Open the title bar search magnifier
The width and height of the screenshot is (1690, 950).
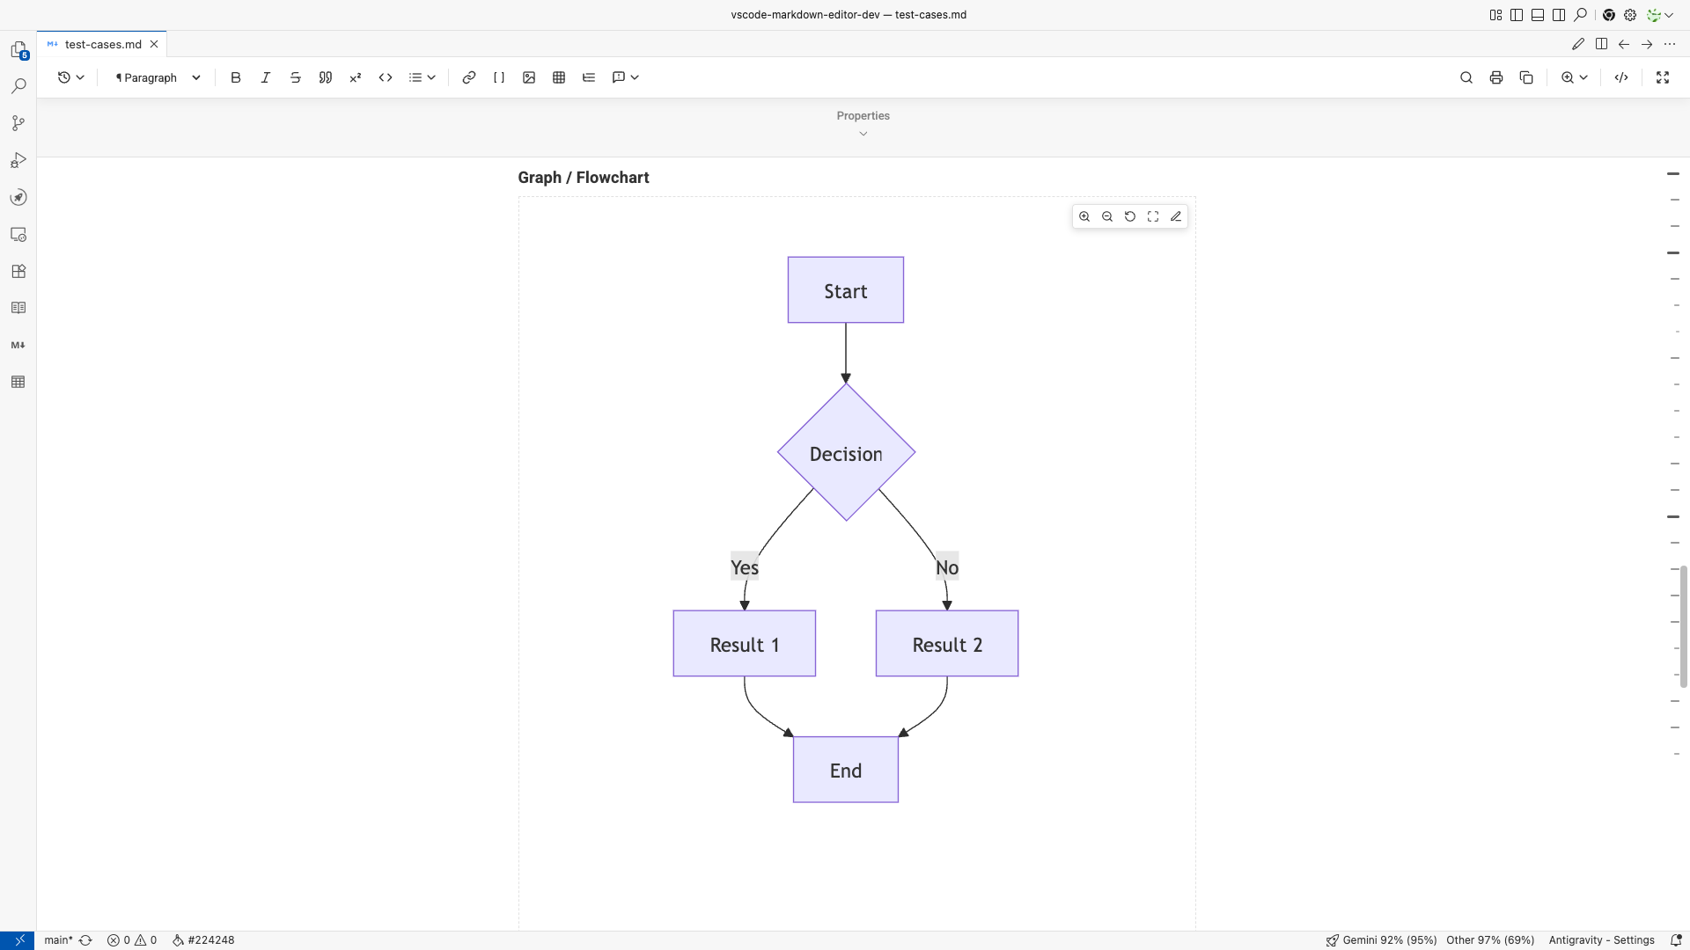point(1581,15)
